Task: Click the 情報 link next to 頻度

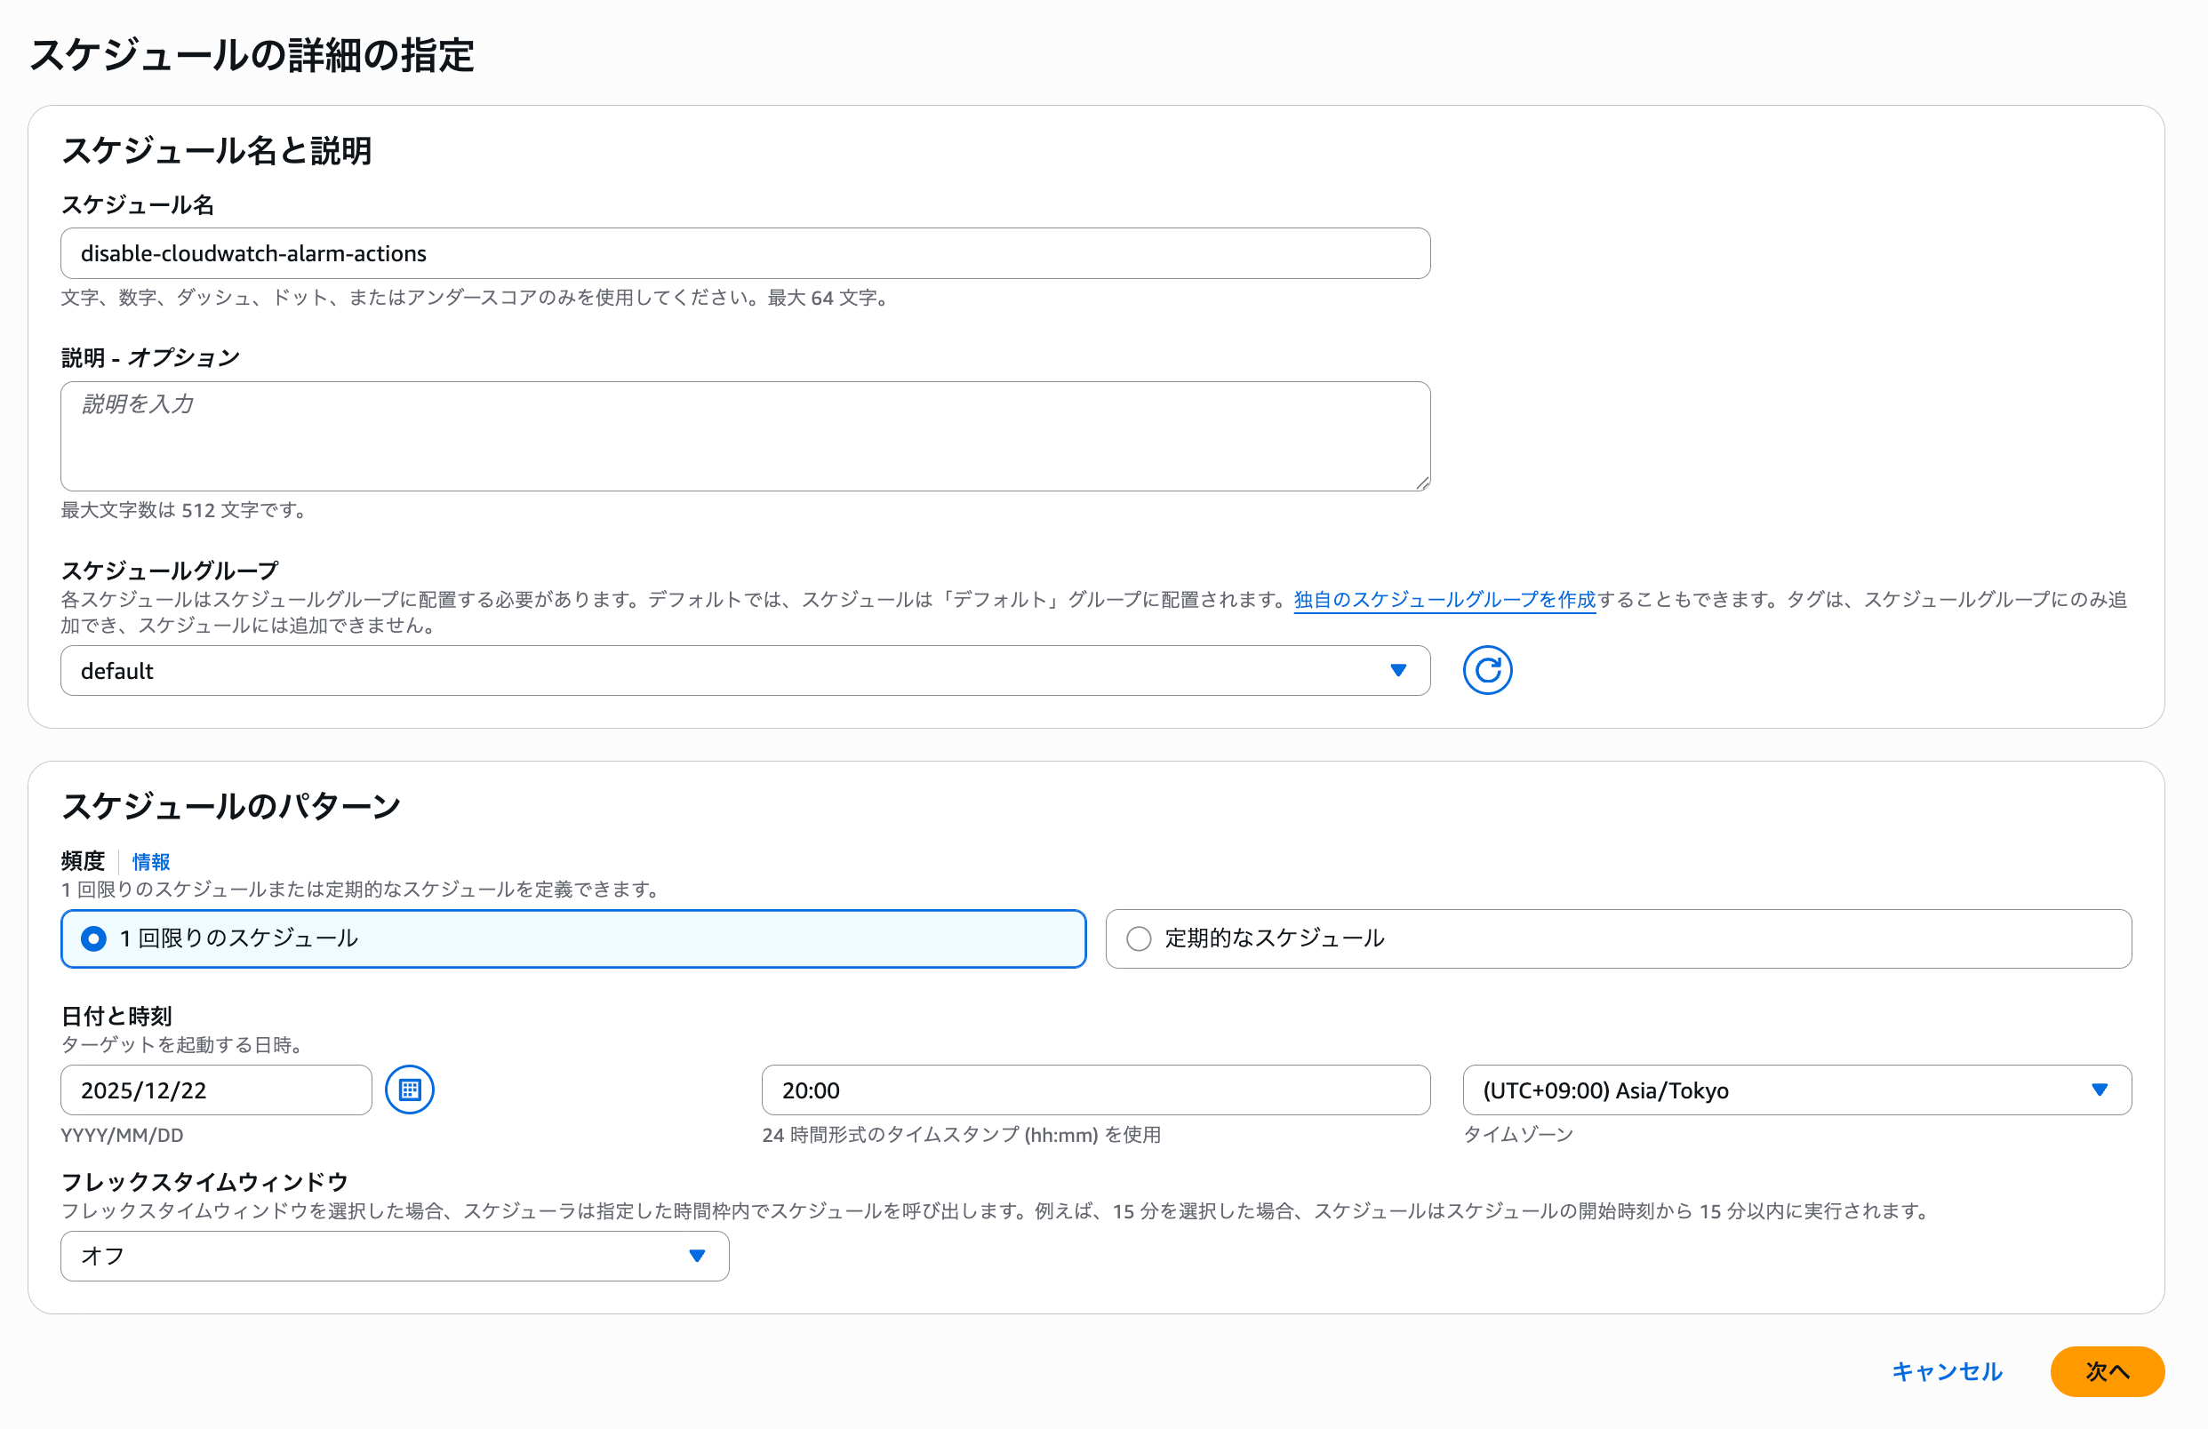Action: tap(151, 861)
